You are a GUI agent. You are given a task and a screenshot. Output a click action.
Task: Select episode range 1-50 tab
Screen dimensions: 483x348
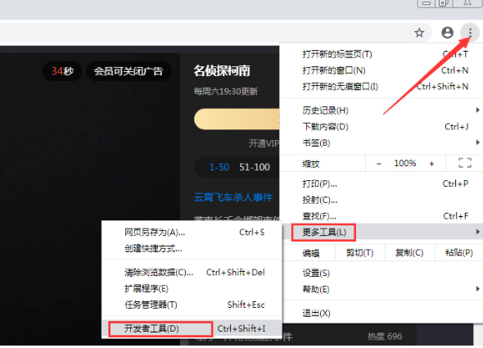tap(219, 167)
